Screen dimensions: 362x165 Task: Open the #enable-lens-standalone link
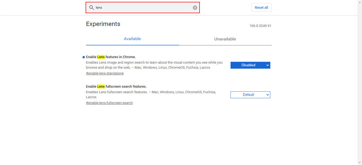[105, 73]
